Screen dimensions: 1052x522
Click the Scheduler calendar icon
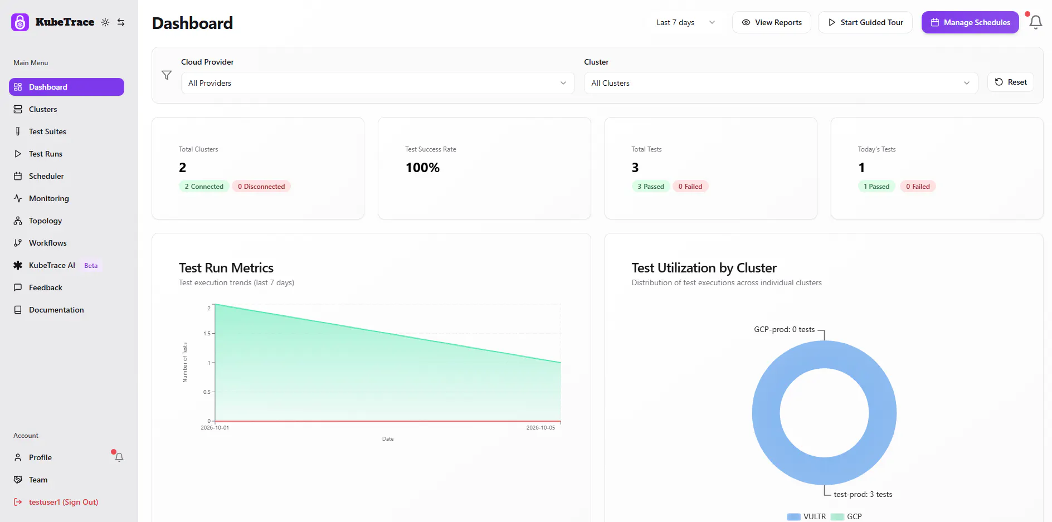[18, 176]
